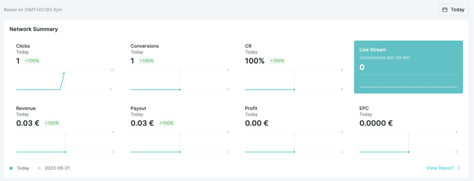The width and height of the screenshot is (474, 181).
Task: Click the CR chart end point
Action: coord(294,89)
